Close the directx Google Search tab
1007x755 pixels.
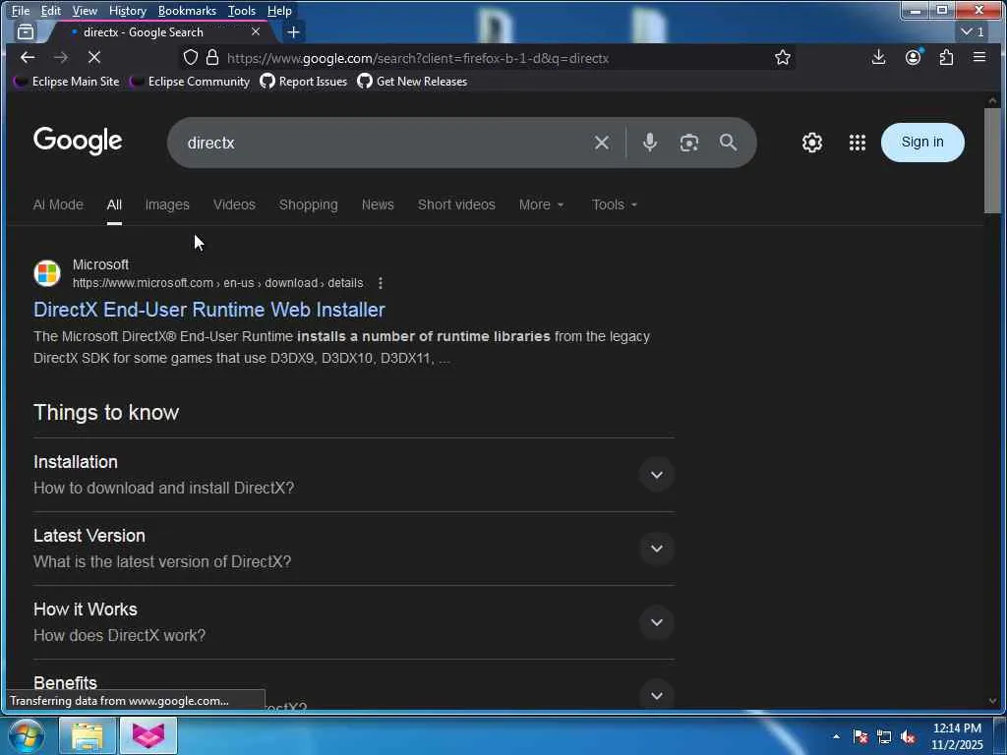(x=256, y=31)
